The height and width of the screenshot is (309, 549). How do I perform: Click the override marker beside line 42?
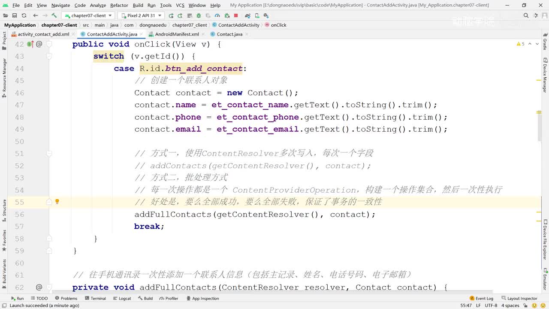30,44
